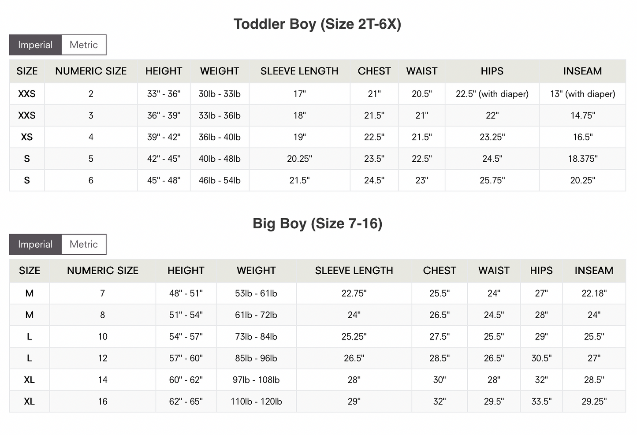Click the Big Boy (Size 7-16) heading

click(317, 223)
